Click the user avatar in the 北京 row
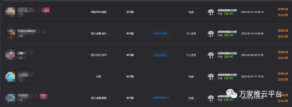 click(11, 77)
